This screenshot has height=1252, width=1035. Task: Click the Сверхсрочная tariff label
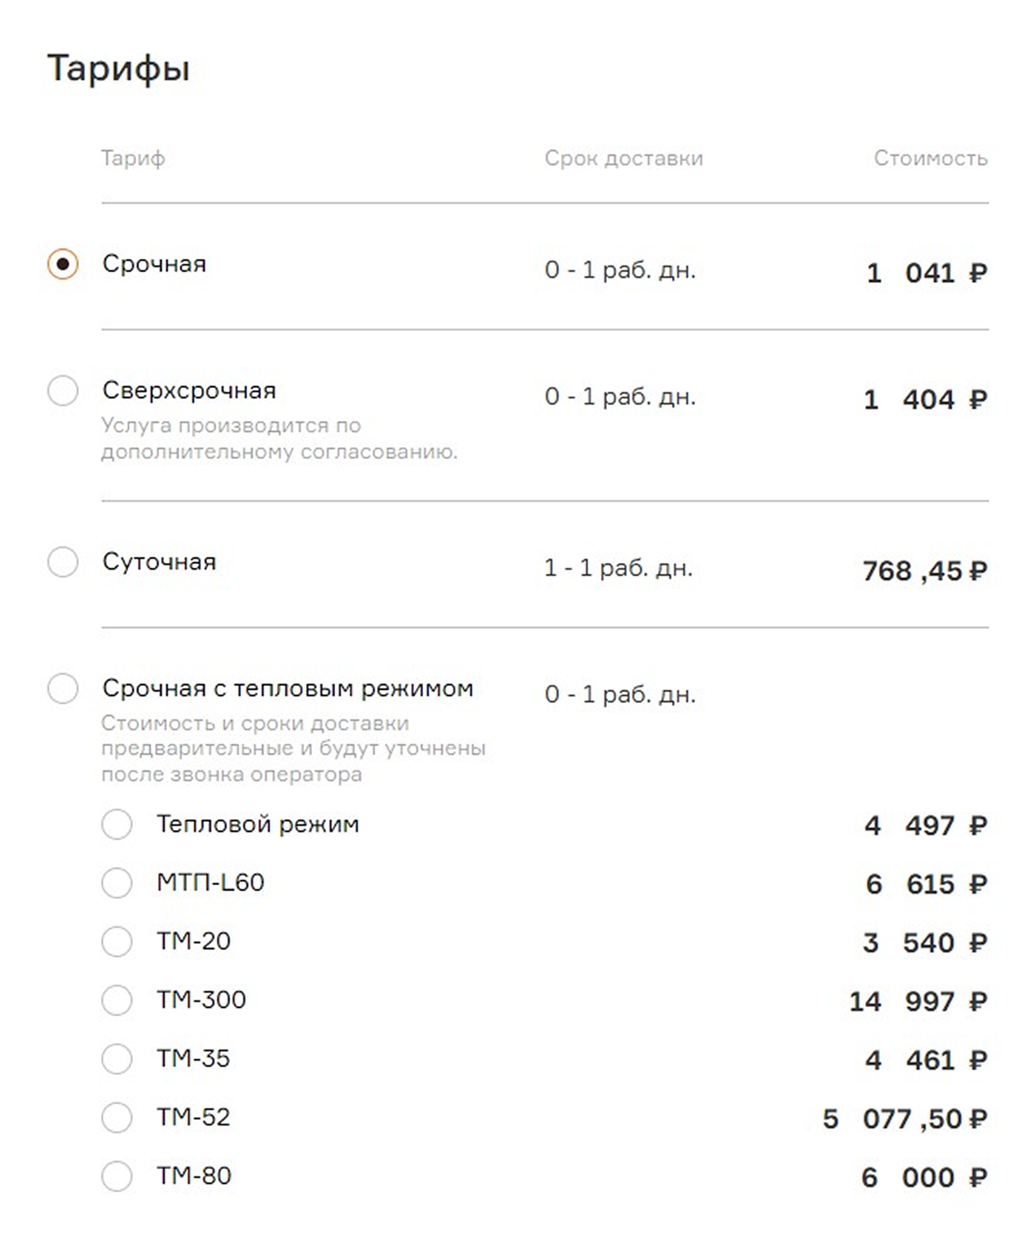[x=189, y=391]
